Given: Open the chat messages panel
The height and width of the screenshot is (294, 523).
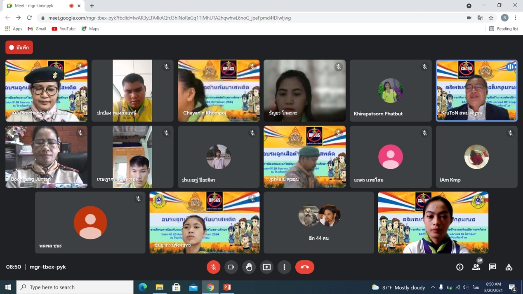Looking at the screenshot, I should click(492, 267).
